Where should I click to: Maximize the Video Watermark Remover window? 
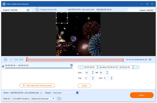pos(147,4)
